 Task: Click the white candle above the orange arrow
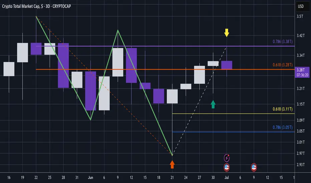pyautogui.click(x=172, y=96)
